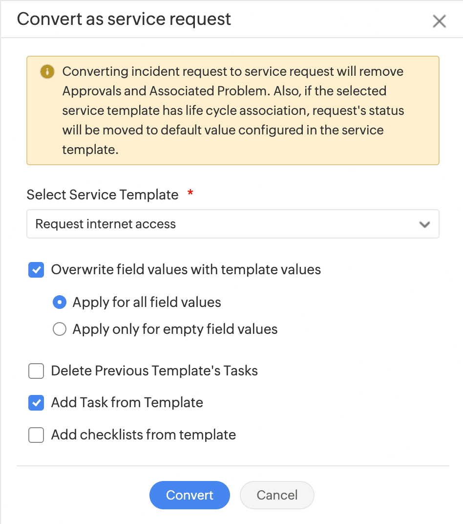Tick the Add checklists from template checkbox
This screenshot has height=524, width=463.
(36, 435)
